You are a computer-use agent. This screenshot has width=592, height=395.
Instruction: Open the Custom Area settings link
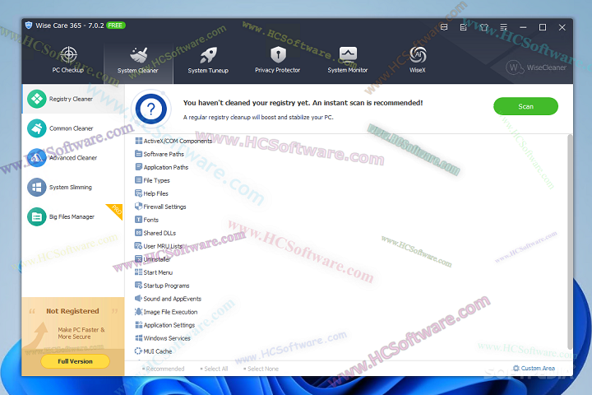[x=534, y=368]
